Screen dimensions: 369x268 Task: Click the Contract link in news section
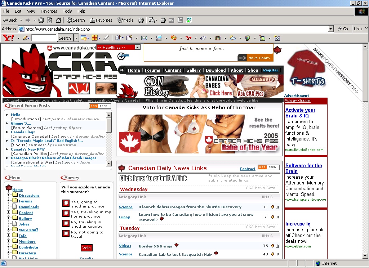[x=247, y=169]
